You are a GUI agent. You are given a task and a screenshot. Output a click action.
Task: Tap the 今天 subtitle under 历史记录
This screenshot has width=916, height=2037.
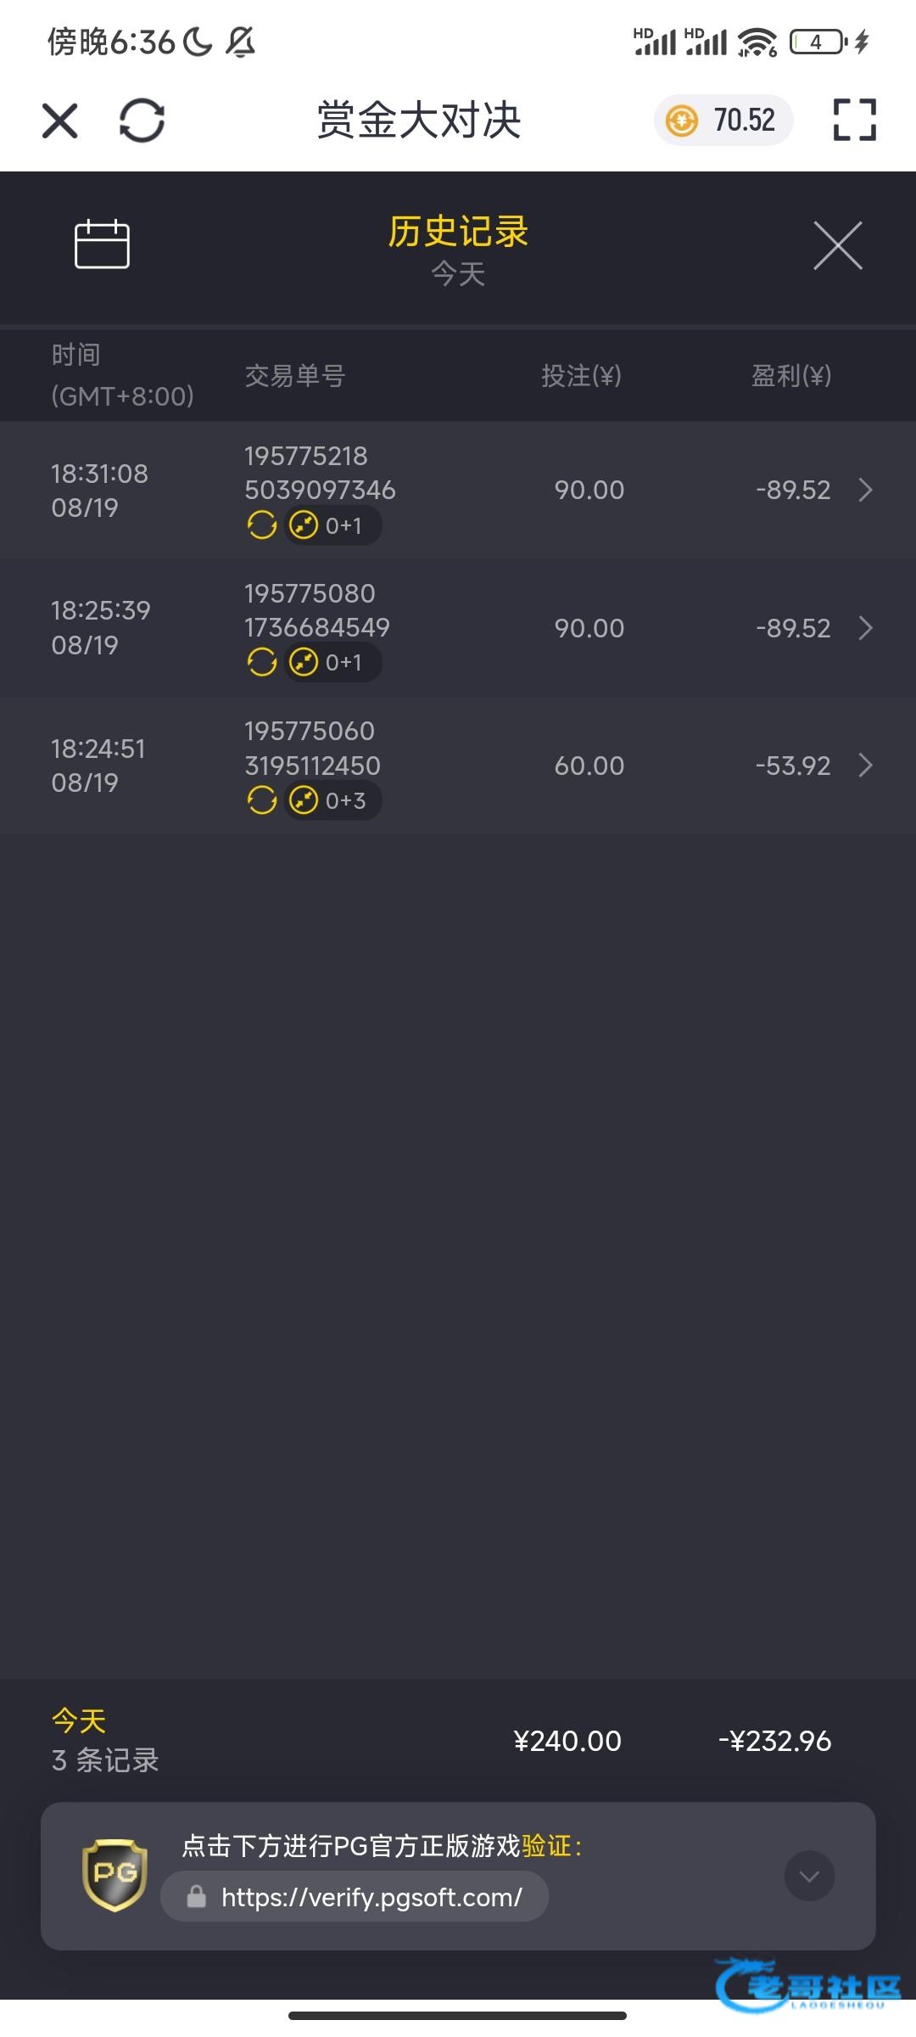[458, 274]
